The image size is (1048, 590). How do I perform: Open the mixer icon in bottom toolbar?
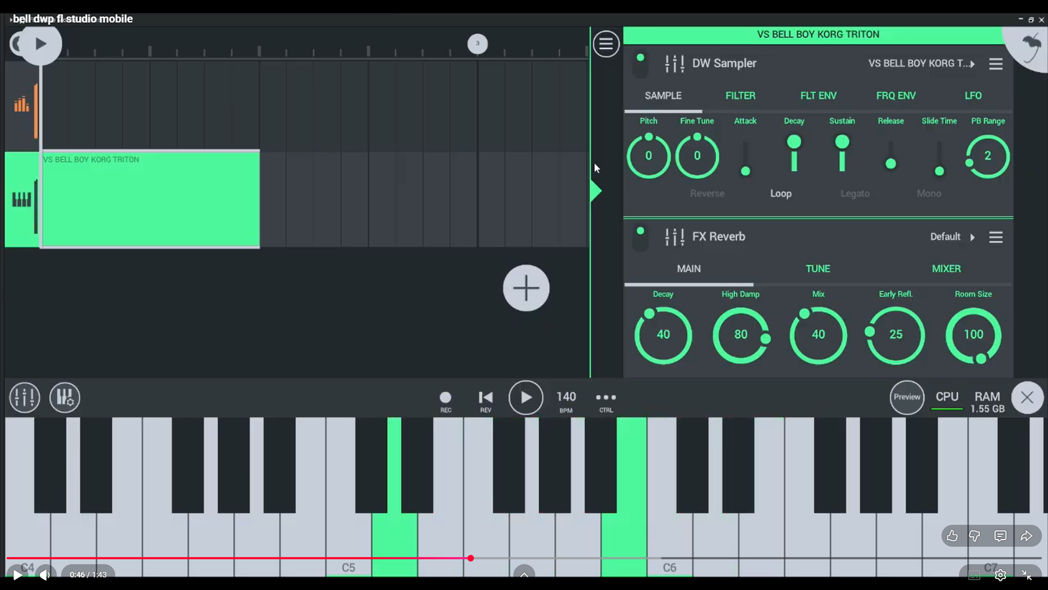(25, 397)
